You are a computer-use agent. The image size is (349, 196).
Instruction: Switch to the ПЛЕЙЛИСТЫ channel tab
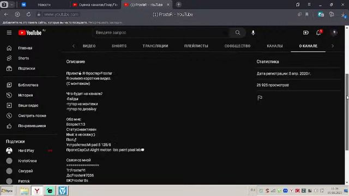pyautogui.click(x=196, y=46)
